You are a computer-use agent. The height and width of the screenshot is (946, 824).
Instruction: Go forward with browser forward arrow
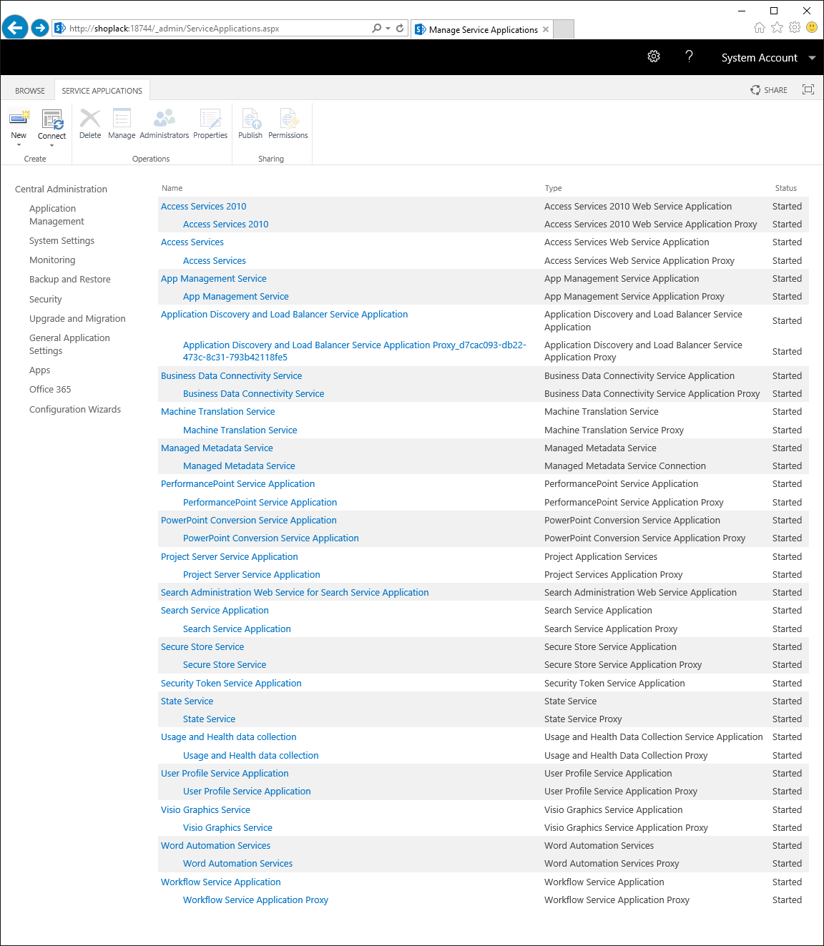(x=40, y=28)
